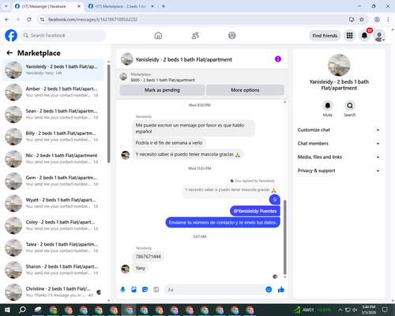Bookmark this page with the star

click(362, 20)
